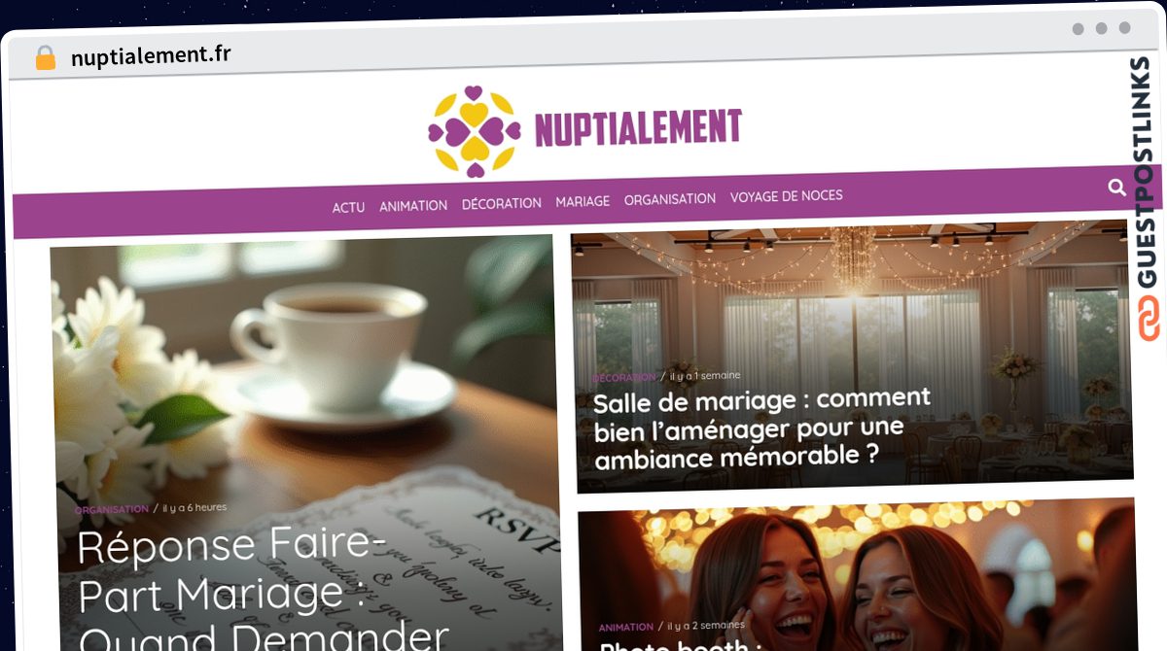The height and width of the screenshot is (651, 1167).
Task: Visit the VOYAGE DE NOCES section
Action: 786,196
